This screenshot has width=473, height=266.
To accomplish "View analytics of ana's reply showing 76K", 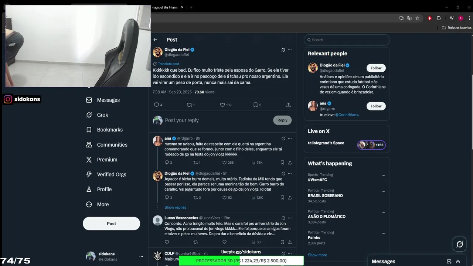I will 257,163.
